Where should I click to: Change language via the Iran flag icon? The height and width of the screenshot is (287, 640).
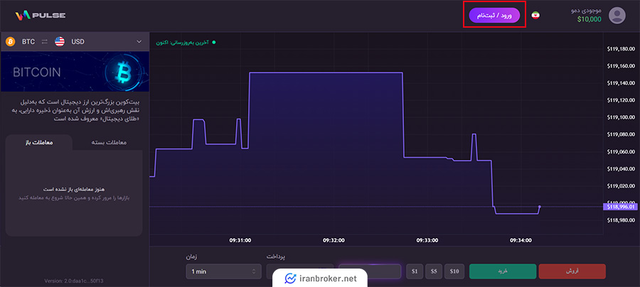coord(535,16)
